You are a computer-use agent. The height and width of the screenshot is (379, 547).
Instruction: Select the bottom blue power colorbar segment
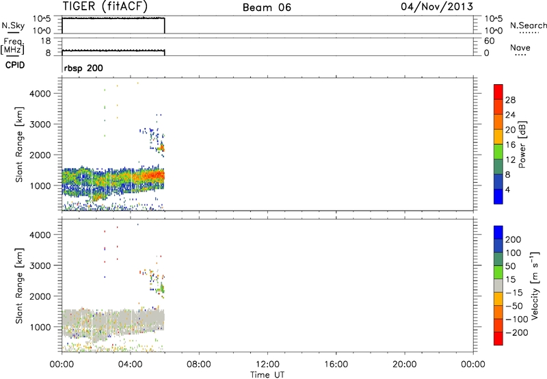click(498, 196)
